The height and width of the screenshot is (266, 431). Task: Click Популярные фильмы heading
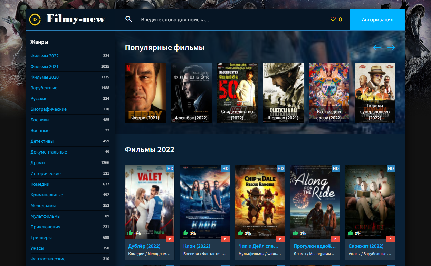165,48
